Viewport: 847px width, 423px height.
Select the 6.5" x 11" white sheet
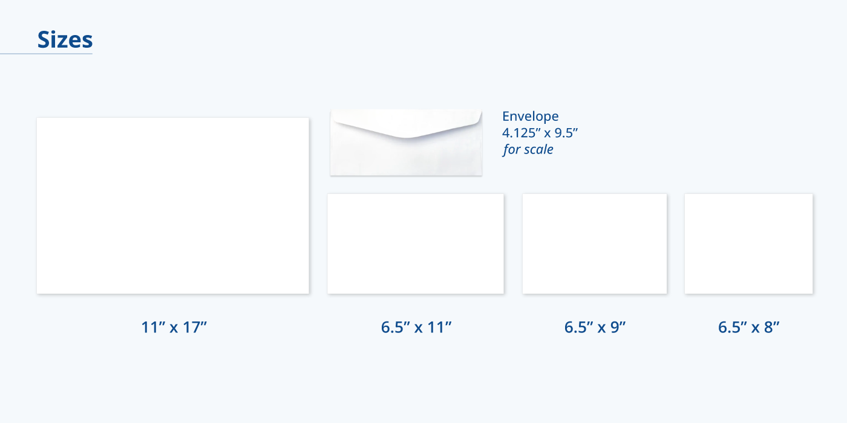click(416, 244)
